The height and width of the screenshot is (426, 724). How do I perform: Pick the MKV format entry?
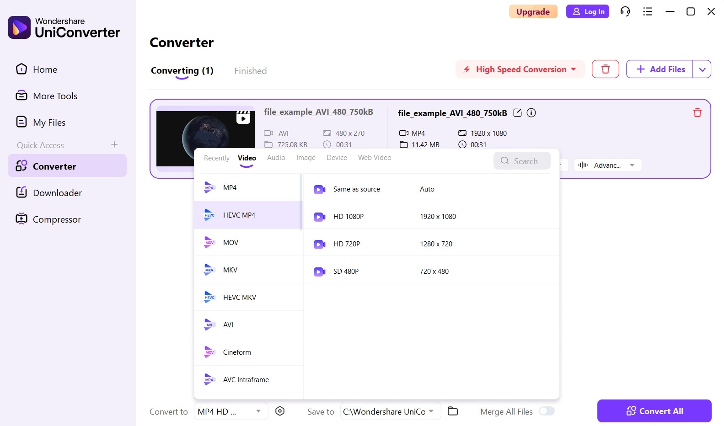pyautogui.click(x=248, y=270)
